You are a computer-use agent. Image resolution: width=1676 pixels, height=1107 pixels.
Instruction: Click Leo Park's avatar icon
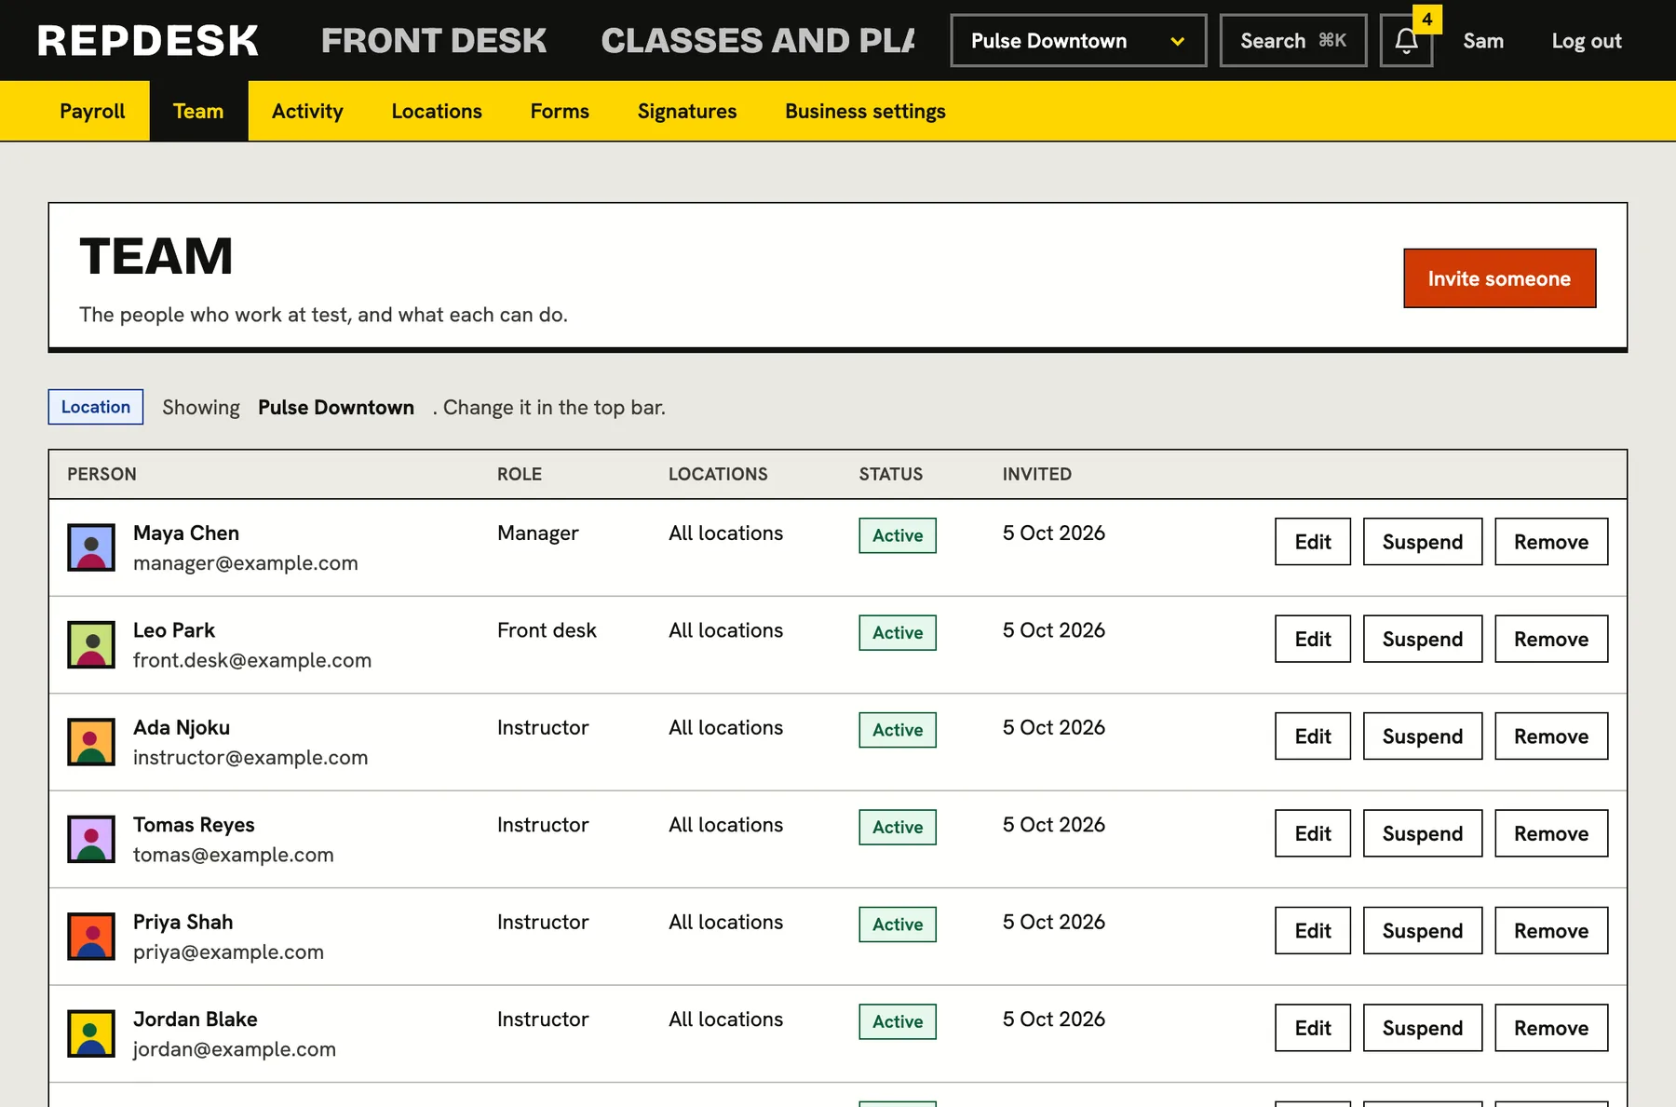(91, 644)
